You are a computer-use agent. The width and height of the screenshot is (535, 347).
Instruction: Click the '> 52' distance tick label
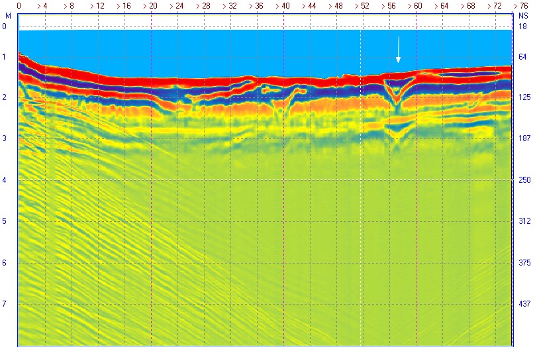(x=362, y=6)
